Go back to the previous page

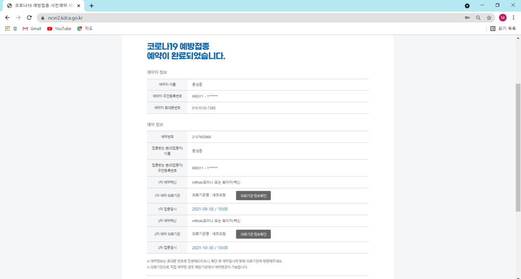(7, 17)
